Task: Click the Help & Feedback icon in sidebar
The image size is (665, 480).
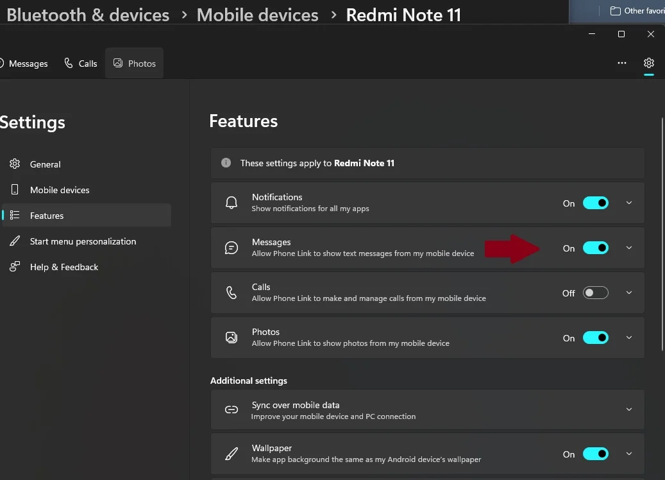Action: click(15, 266)
